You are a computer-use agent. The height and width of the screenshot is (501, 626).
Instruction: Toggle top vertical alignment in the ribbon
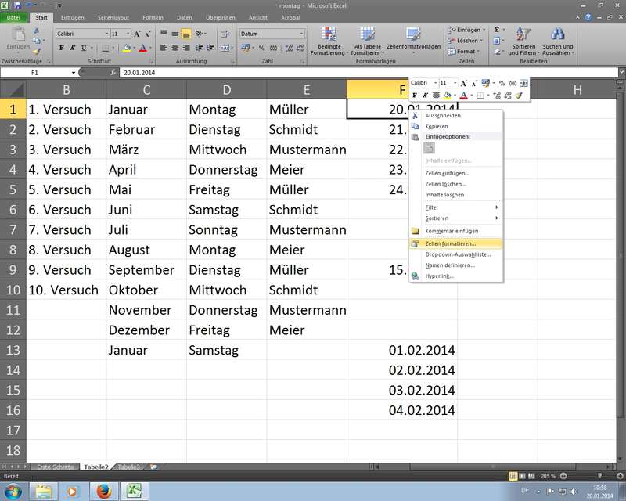pyautogui.click(x=164, y=33)
